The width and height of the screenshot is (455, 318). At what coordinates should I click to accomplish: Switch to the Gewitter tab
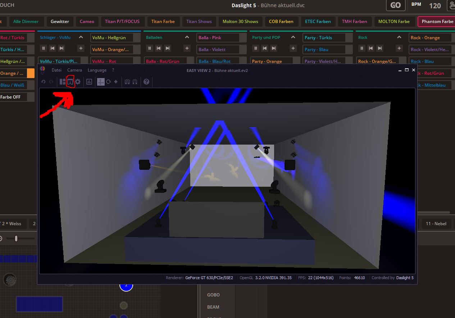60,21
